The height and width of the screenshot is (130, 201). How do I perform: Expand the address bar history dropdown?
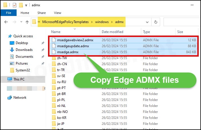coord(147,22)
